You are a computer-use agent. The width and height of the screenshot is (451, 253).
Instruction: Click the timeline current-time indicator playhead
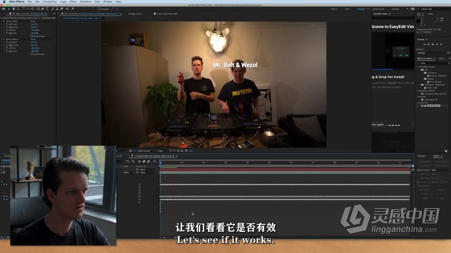(161, 163)
